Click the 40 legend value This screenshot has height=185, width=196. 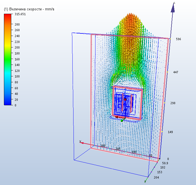16,94
